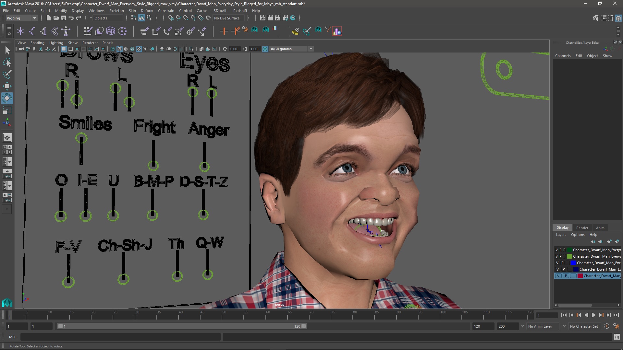
Task: Apply the Parent constraint shelf icon
Action: coord(144,31)
